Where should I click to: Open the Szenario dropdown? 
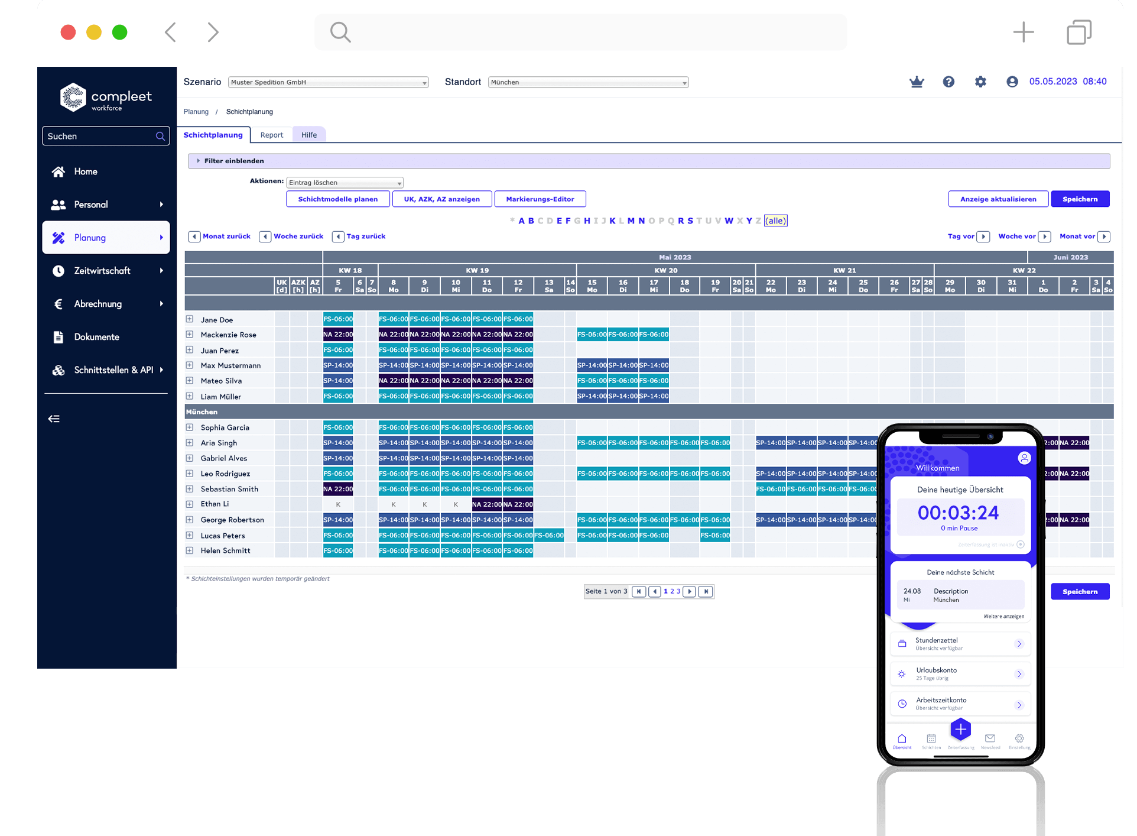328,83
